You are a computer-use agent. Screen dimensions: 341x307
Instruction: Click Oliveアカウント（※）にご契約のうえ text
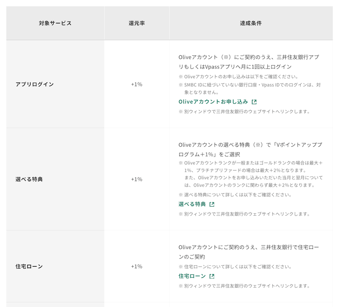[249, 62]
